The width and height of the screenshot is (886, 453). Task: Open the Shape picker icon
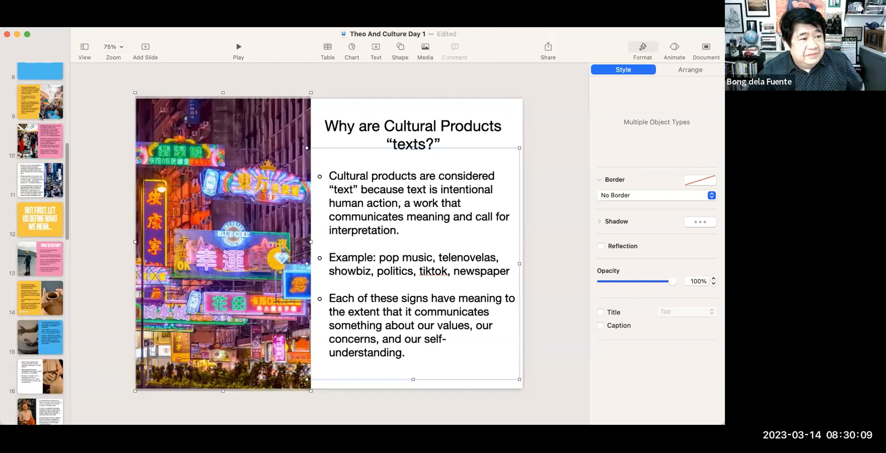[x=400, y=47]
